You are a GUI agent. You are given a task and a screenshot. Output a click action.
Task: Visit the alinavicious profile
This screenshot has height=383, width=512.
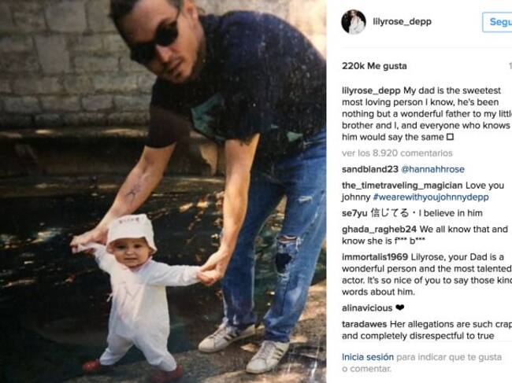[x=367, y=308]
